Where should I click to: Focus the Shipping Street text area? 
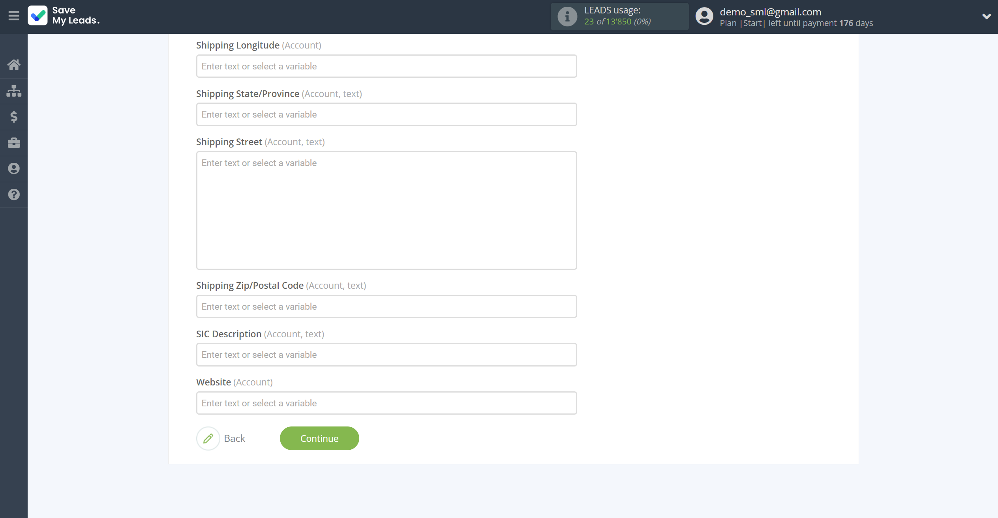pyautogui.click(x=386, y=210)
